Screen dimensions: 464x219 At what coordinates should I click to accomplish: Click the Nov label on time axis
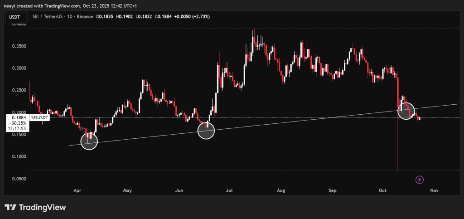click(434, 190)
